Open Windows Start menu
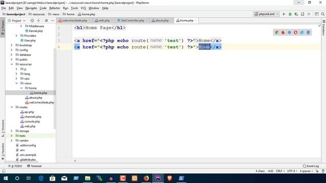 click(x=6, y=178)
